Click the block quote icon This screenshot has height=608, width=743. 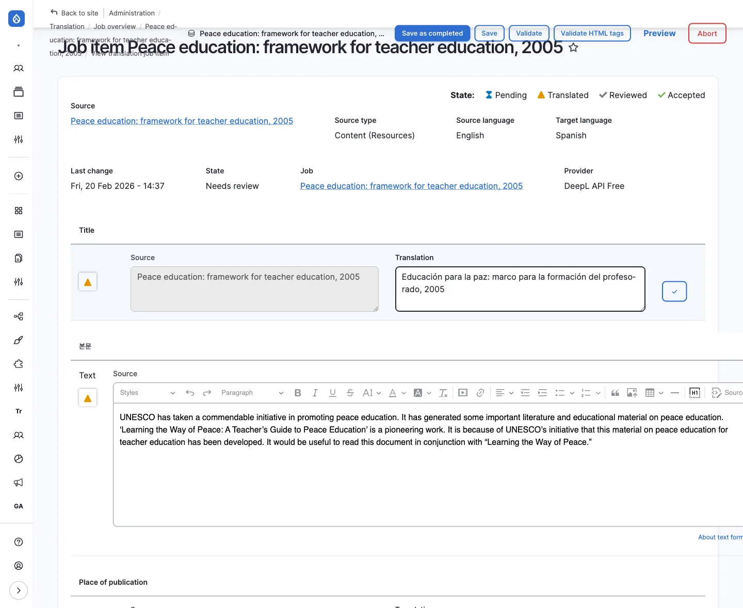click(x=615, y=393)
